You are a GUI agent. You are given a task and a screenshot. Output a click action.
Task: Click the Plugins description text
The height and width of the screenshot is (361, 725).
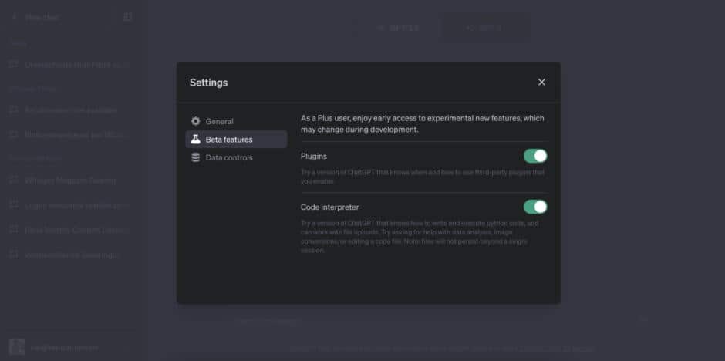(x=423, y=177)
